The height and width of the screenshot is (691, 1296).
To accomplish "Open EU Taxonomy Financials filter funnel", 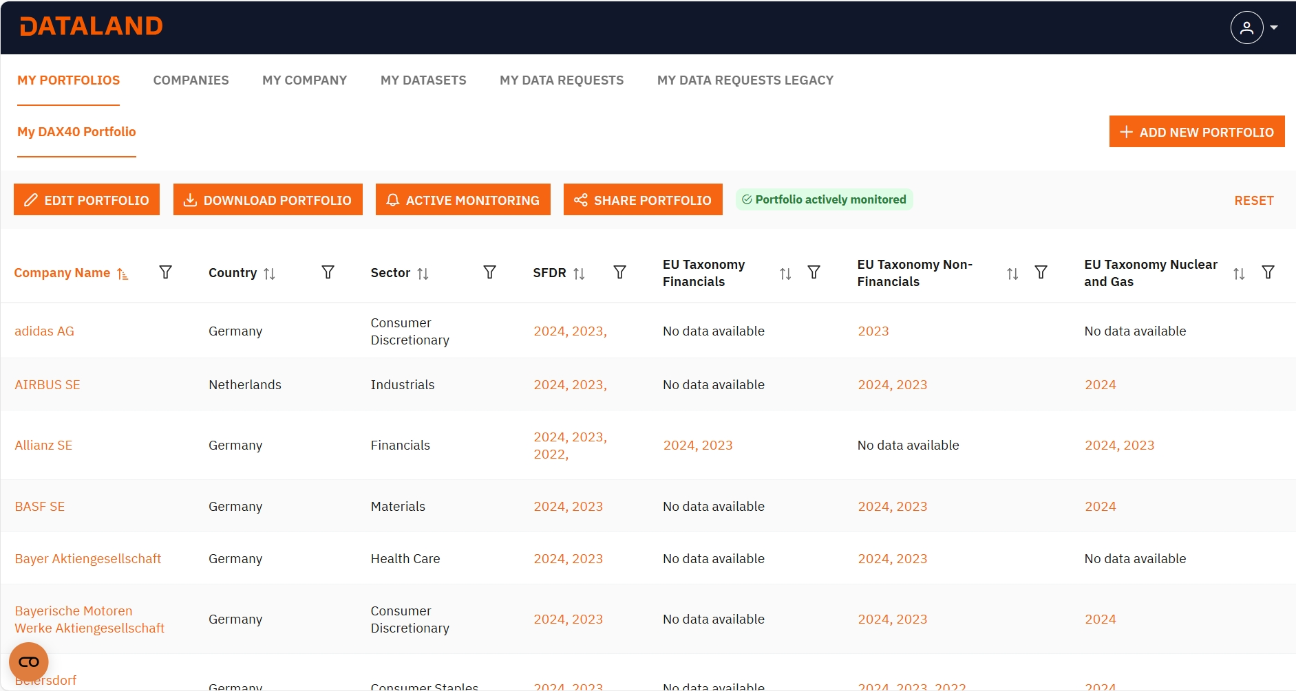I will (x=814, y=272).
